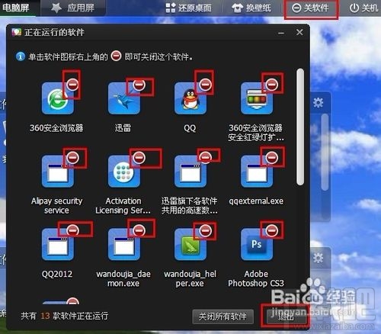
Task: Click the running software list scrollbar
Action: coord(300,127)
